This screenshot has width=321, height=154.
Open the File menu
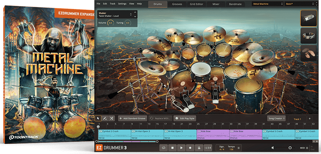tap(98, 4)
